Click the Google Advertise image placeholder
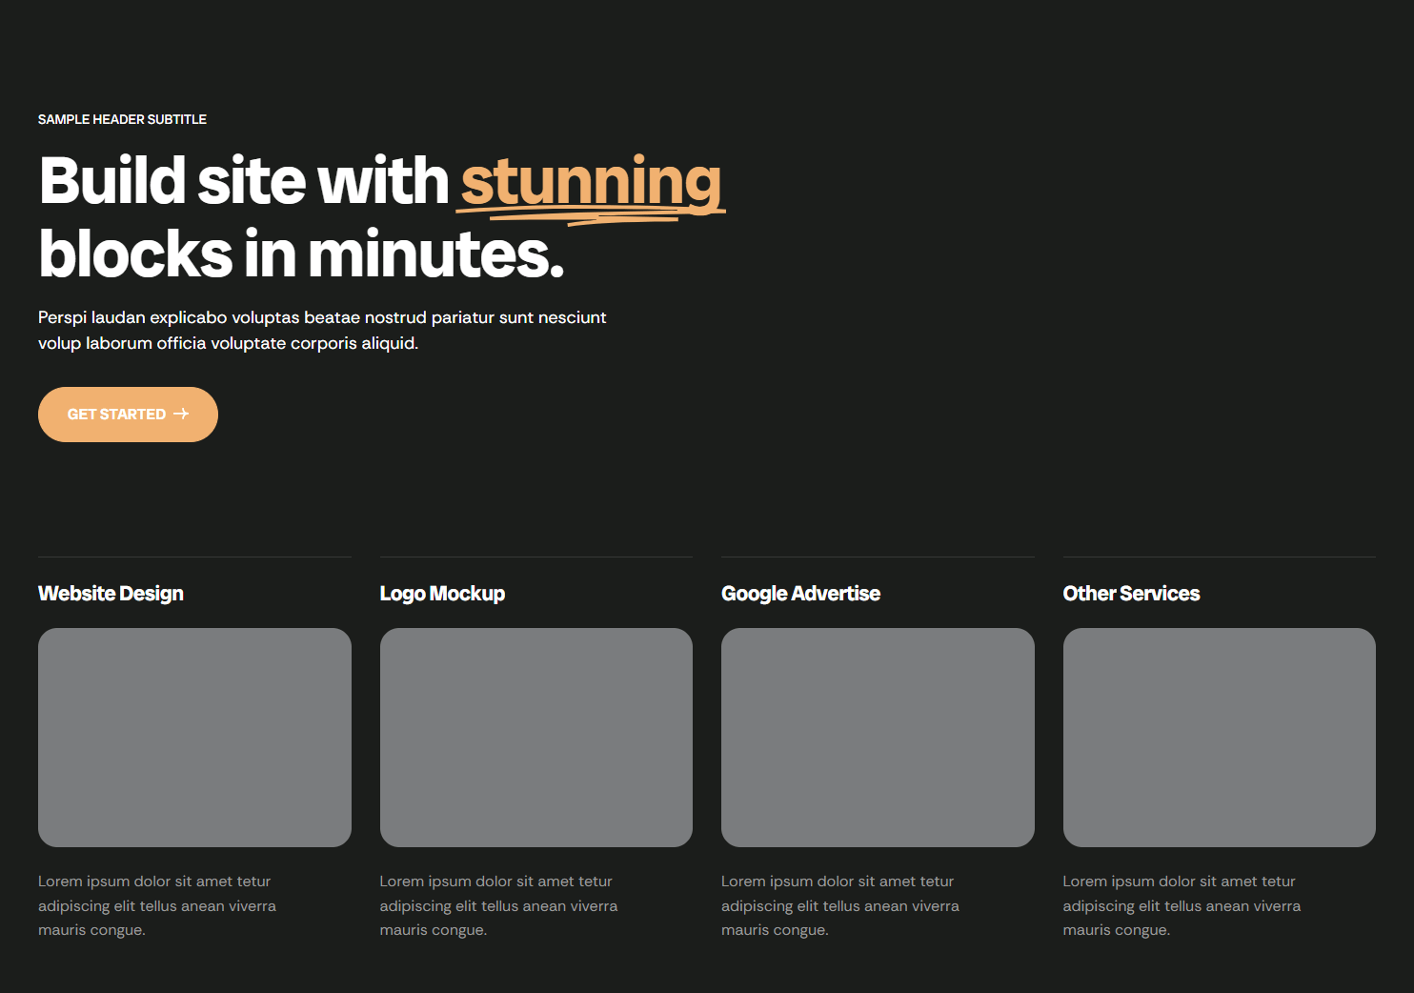This screenshot has height=993, width=1414. click(878, 737)
